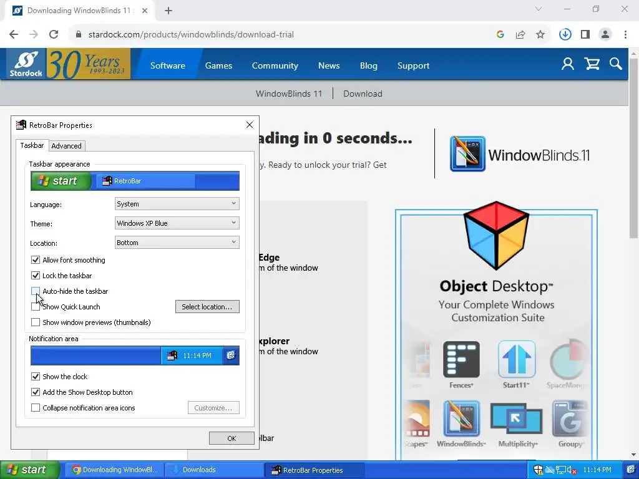Viewport: 639px width, 479px height.
Task: Switch to Downloading WindowBlinds Chrome taskbar item
Action: coord(115,470)
